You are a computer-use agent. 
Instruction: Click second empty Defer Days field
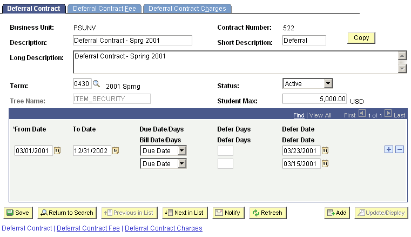coord(225,164)
